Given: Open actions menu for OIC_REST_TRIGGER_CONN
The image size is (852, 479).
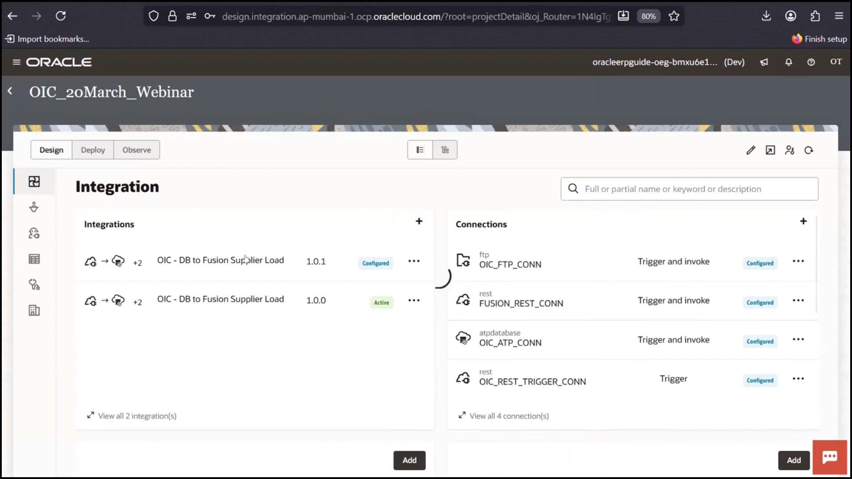Looking at the screenshot, I should point(798,379).
